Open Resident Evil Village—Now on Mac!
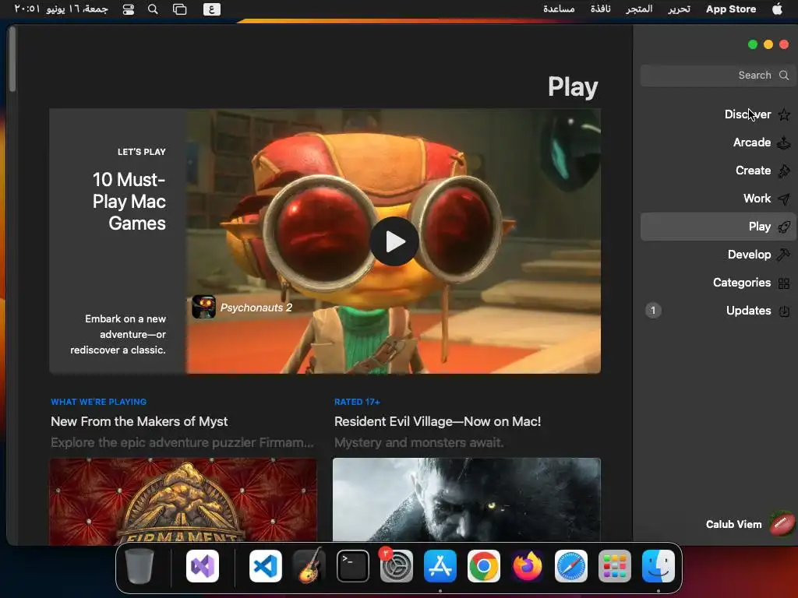The width and height of the screenshot is (798, 598). tap(437, 421)
